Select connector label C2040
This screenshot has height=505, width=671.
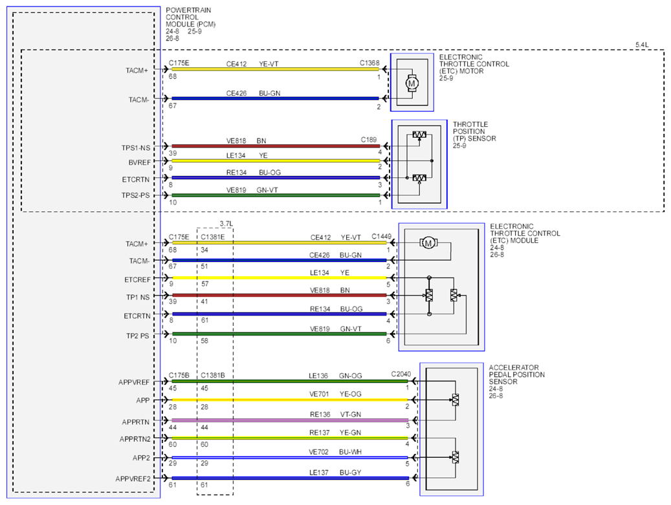click(401, 374)
